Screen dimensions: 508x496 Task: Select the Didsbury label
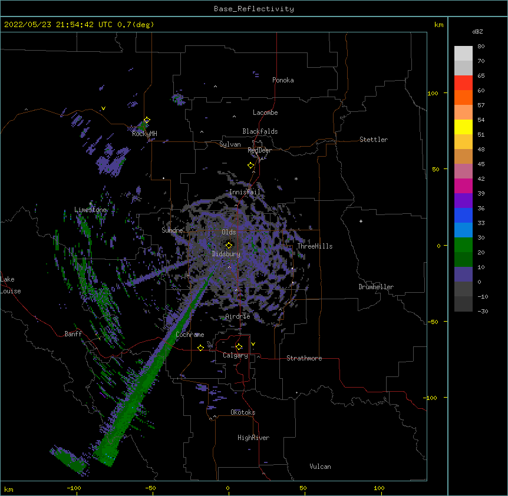click(226, 254)
